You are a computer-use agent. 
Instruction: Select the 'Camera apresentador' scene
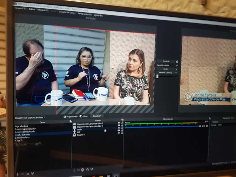coord(25,129)
